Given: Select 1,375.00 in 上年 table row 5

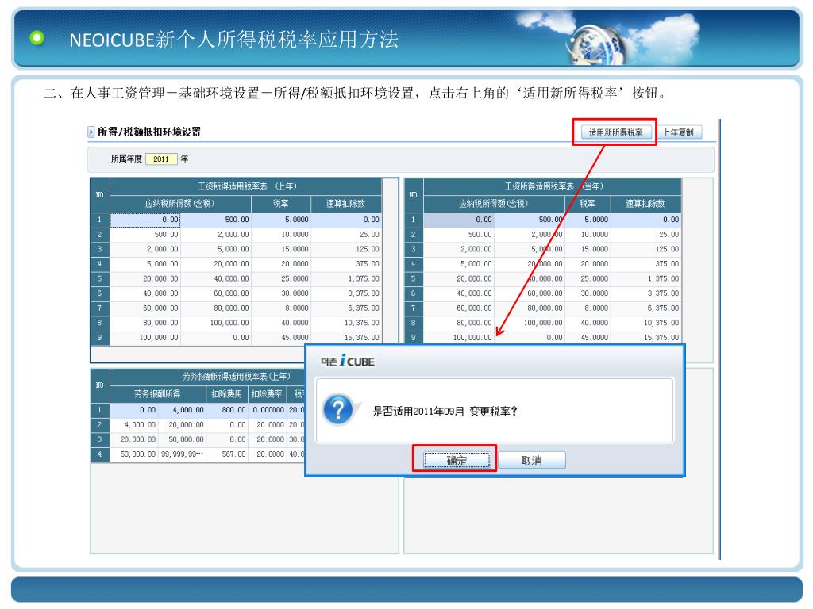Looking at the screenshot, I should (x=346, y=278).
